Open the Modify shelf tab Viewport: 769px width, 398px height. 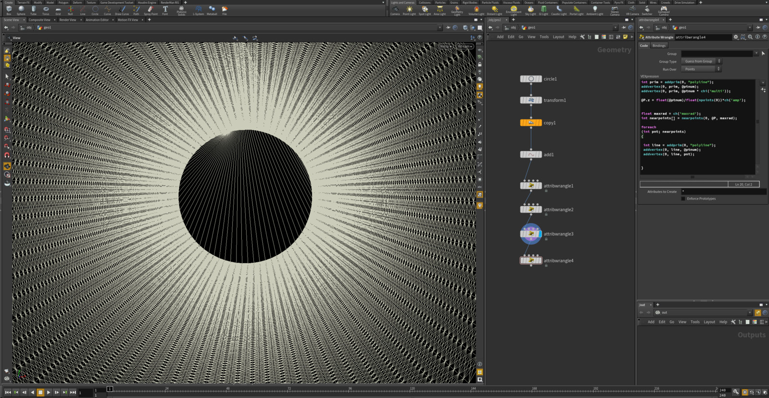click(x=38, y=2)
